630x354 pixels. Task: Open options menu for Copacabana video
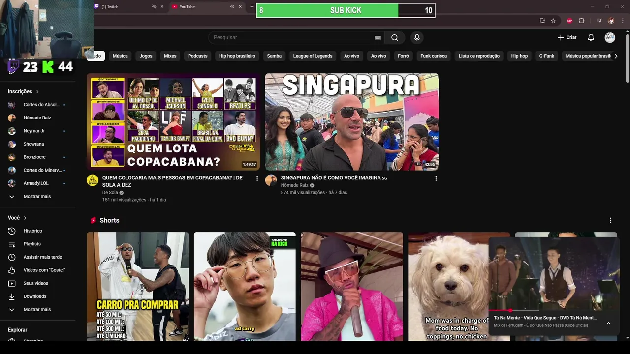pos(257,178)
